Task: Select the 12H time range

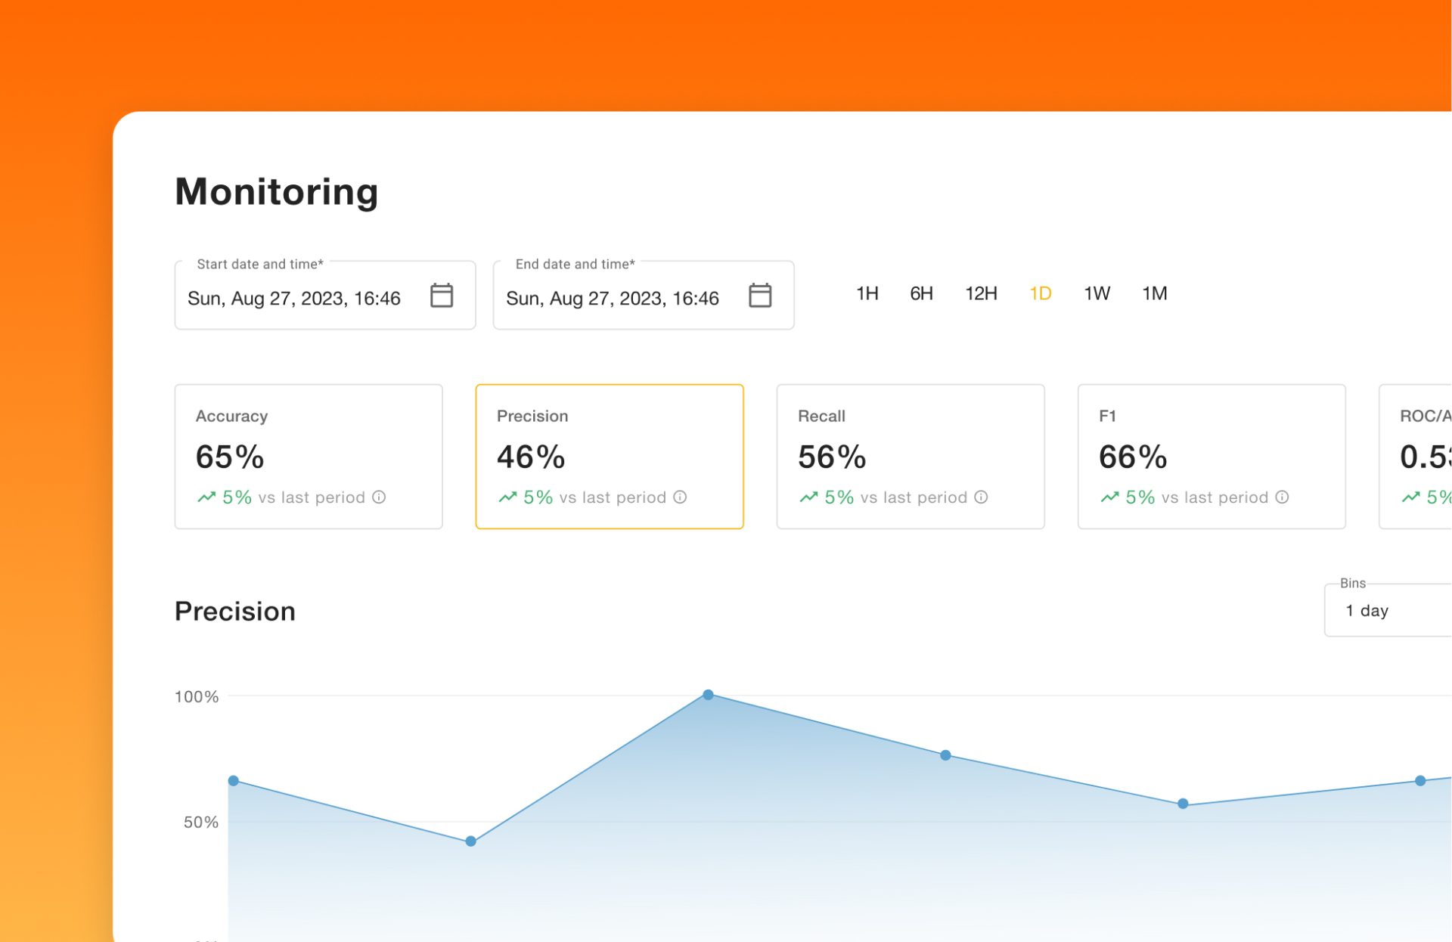Action: pyautogui.click(x=981, y=293)
